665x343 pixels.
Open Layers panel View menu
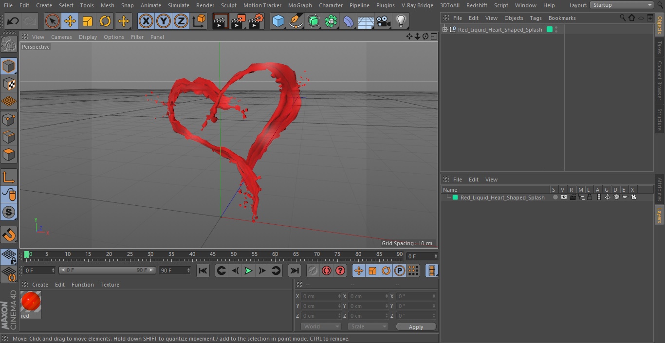coord(491,180)
